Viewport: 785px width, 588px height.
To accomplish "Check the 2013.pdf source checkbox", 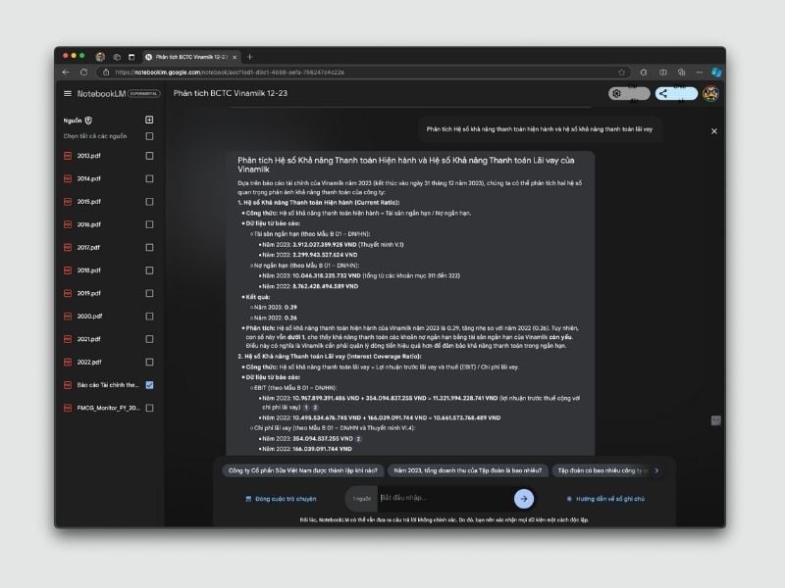I will coord(149,156).
